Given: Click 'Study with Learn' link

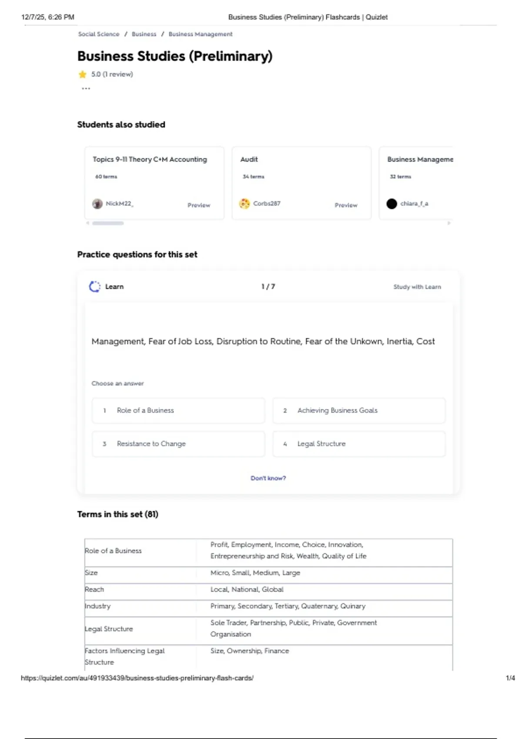Looking at the screenshot, I should tap(417, 287).
